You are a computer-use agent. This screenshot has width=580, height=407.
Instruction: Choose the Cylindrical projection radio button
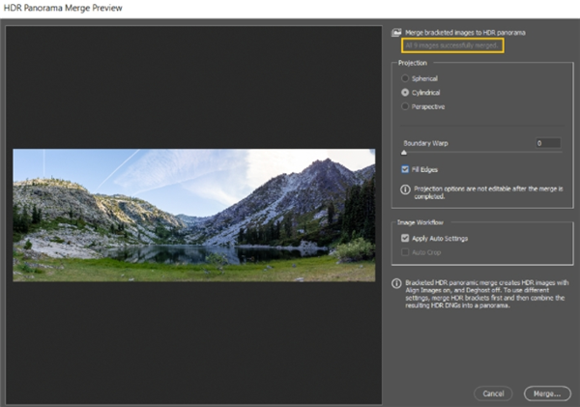405,92
